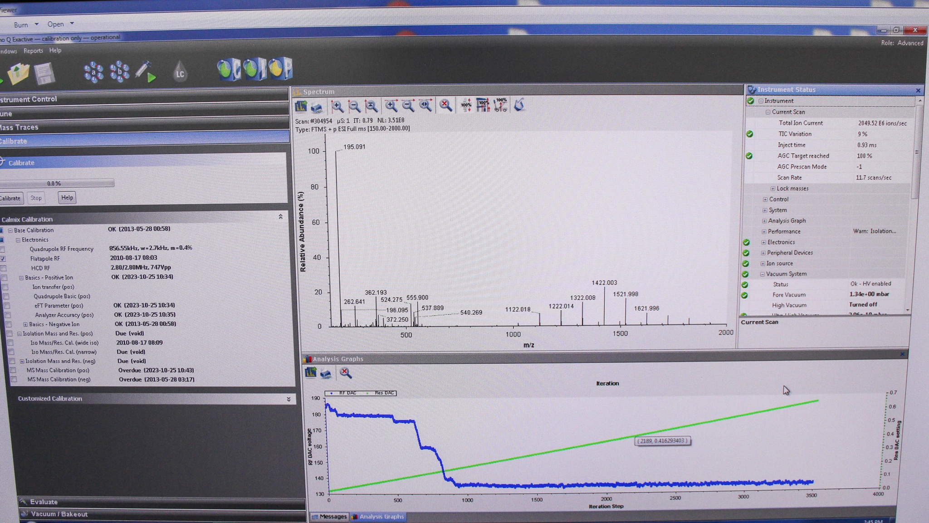
Task: Toggle Analyzer Accuracy (pos) checkbox
Action: (8, 315)
